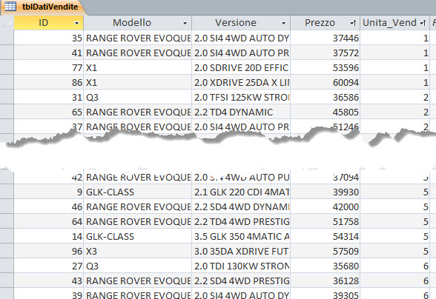The width and height of the screenshot is (436, 299).
Task: Open the Prezzo column sort dropdown
Action: tap(353, 23)
